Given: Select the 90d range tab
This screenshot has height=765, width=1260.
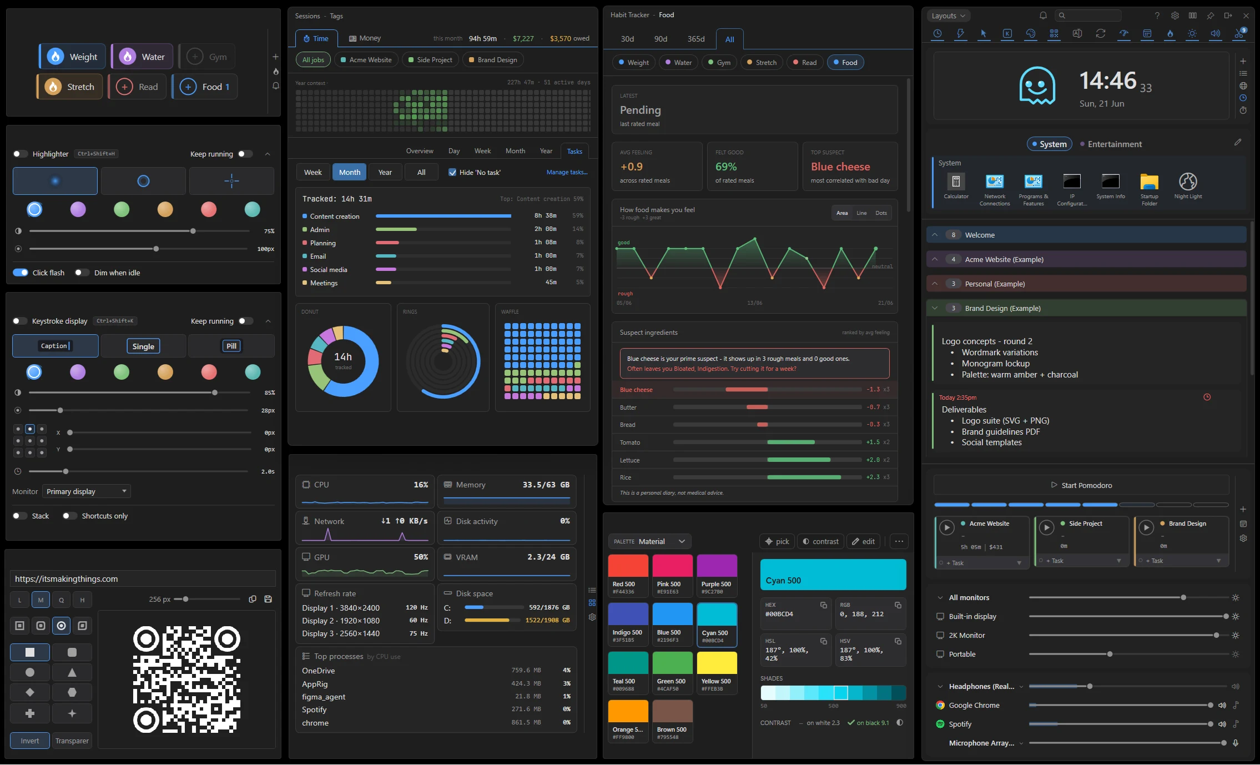Looking at the screenshot, I should tap(661, 39).
